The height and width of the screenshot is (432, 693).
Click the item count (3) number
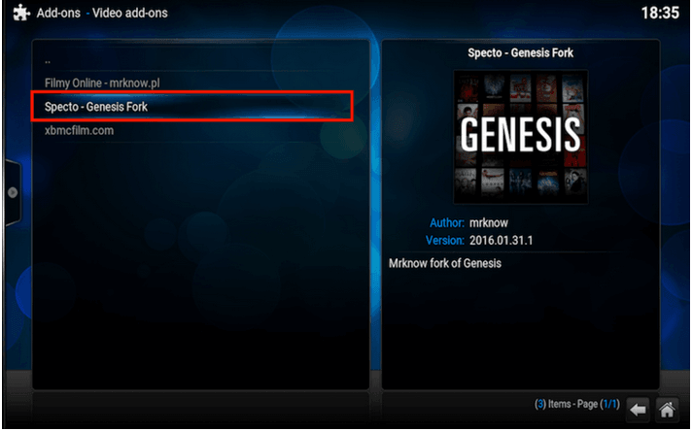tap(540, 404)
